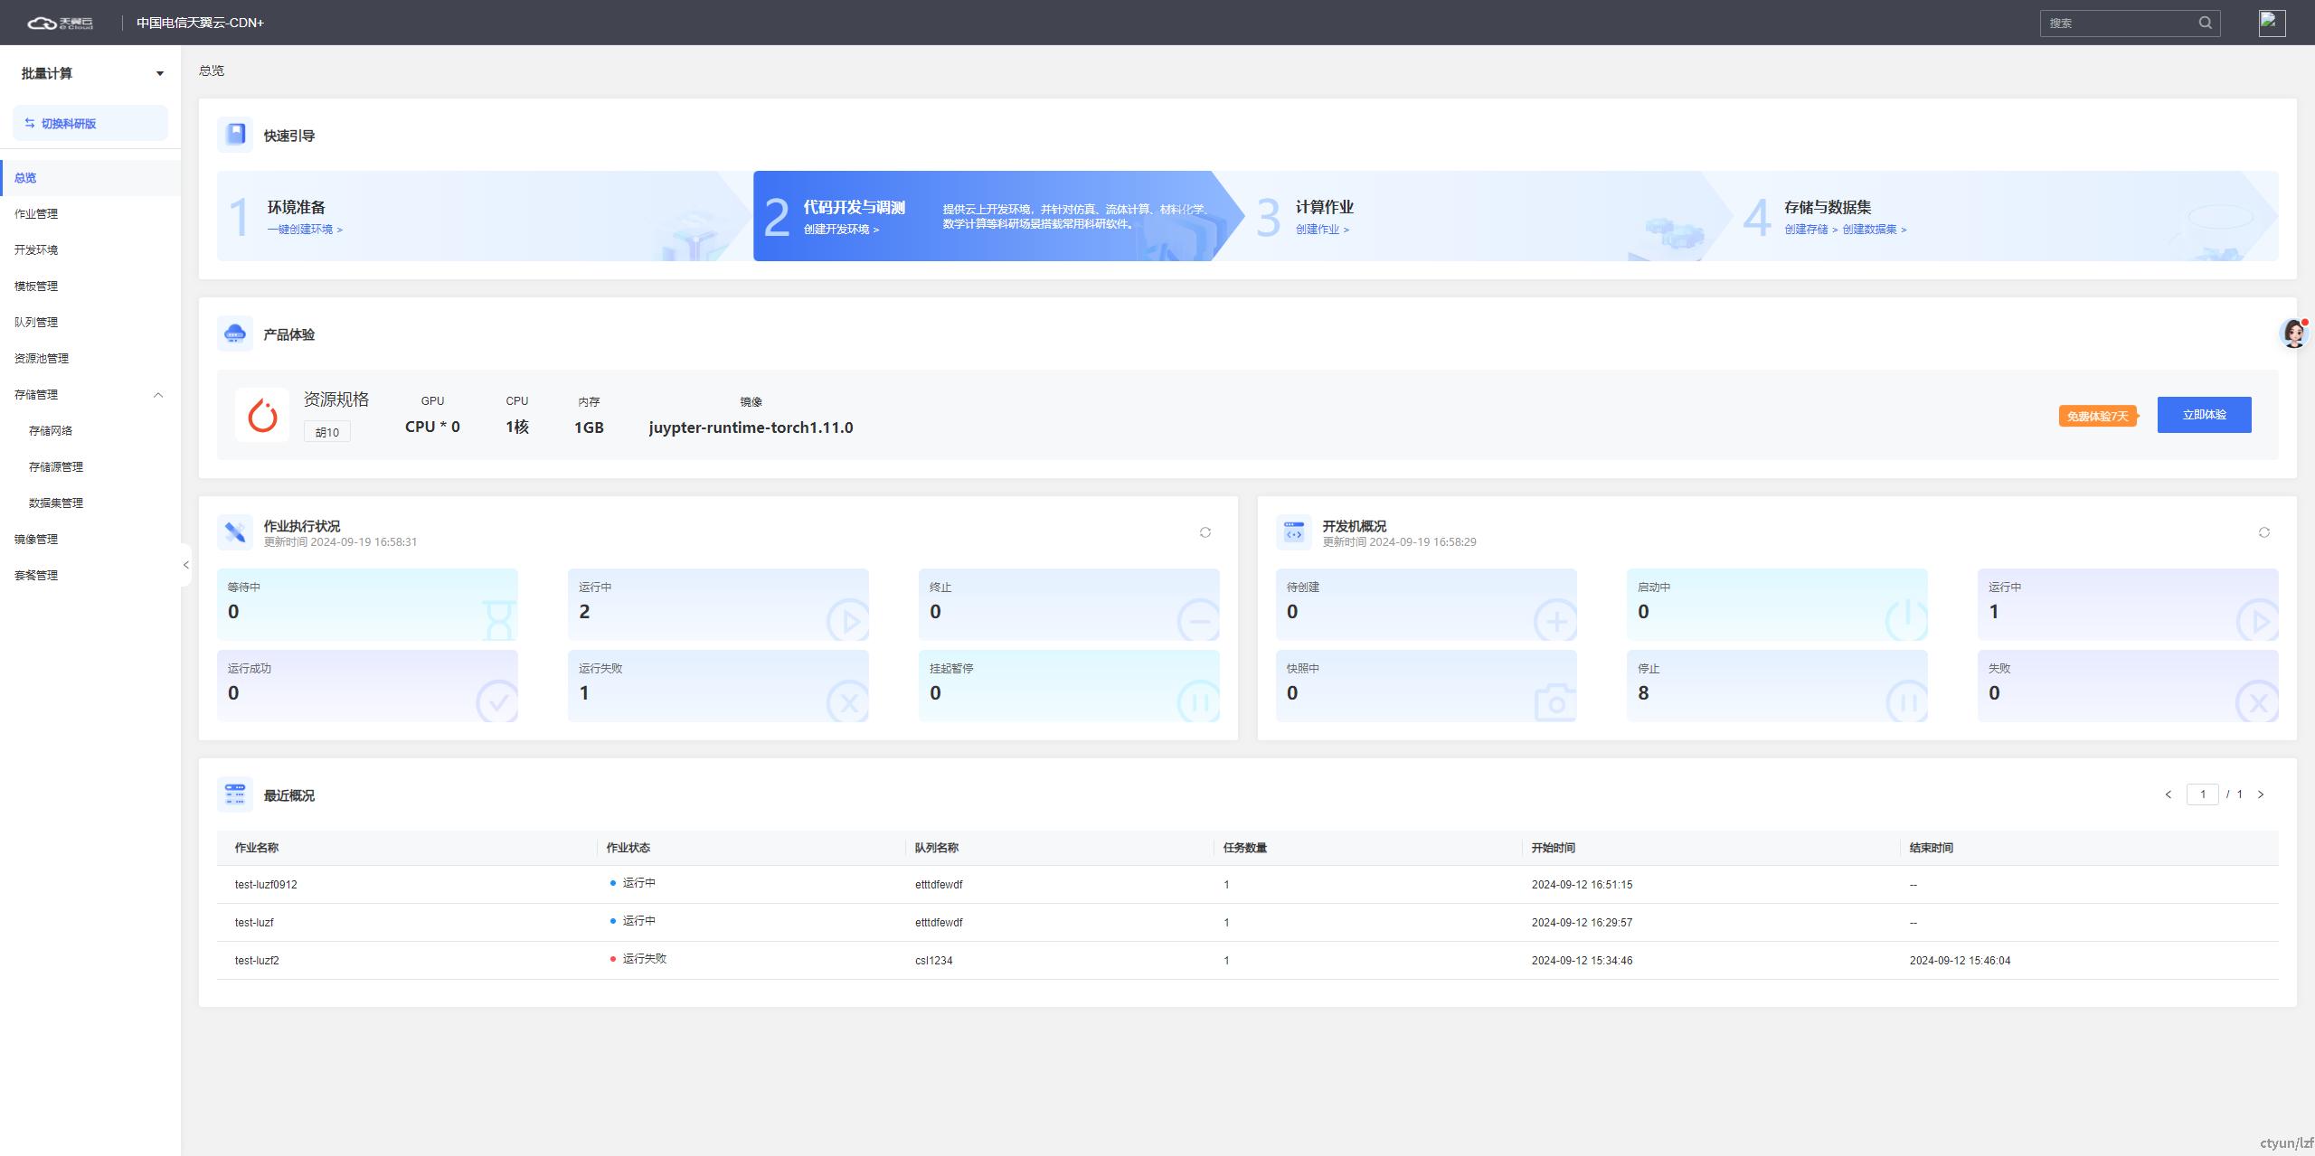The width and height of the screenshot is (2315, 1156).
Task: Click the 创建数据集 link
Action: 1875,230
